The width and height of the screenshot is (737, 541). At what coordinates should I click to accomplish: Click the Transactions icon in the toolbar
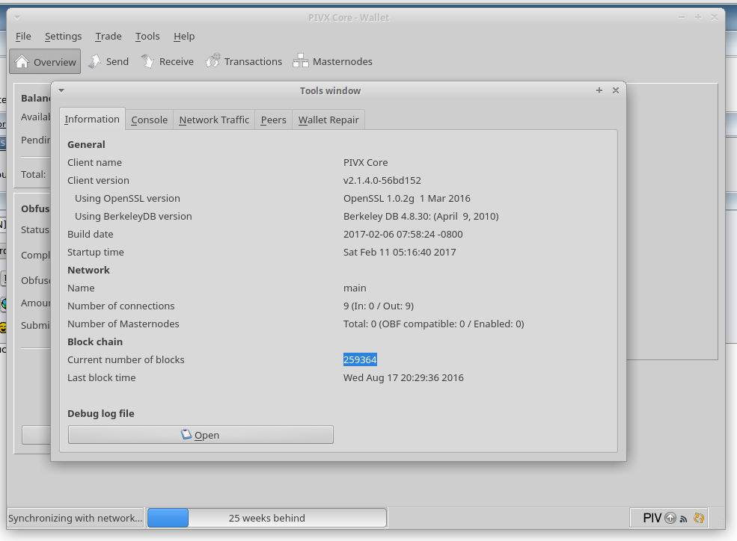point(212,61)
